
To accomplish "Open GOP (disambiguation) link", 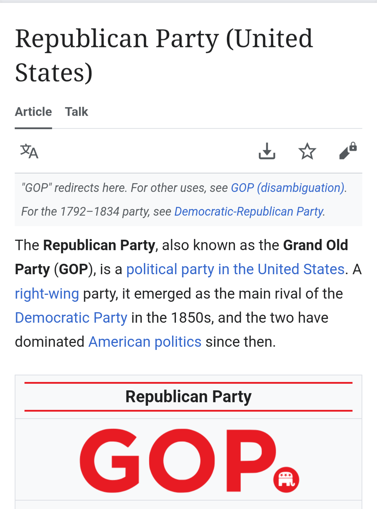I will (288, 188).
